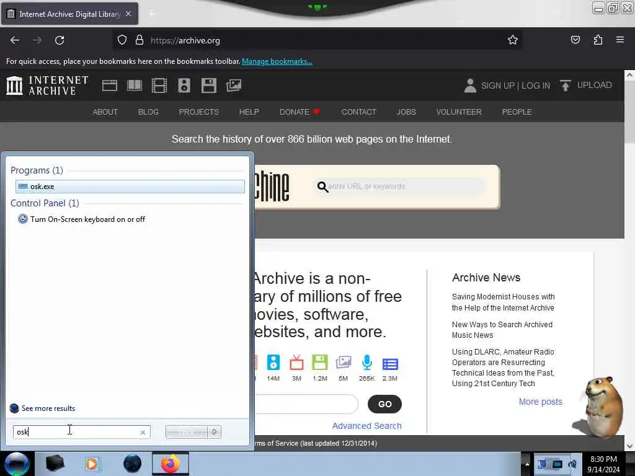Open the Pocket save icon
The image size is (635, 476).
575,40
